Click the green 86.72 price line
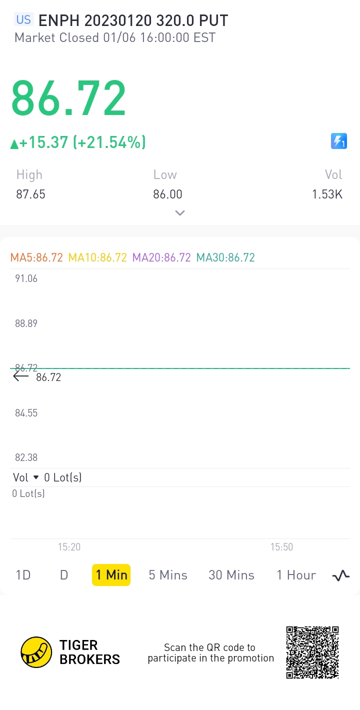 click(200, 368)
